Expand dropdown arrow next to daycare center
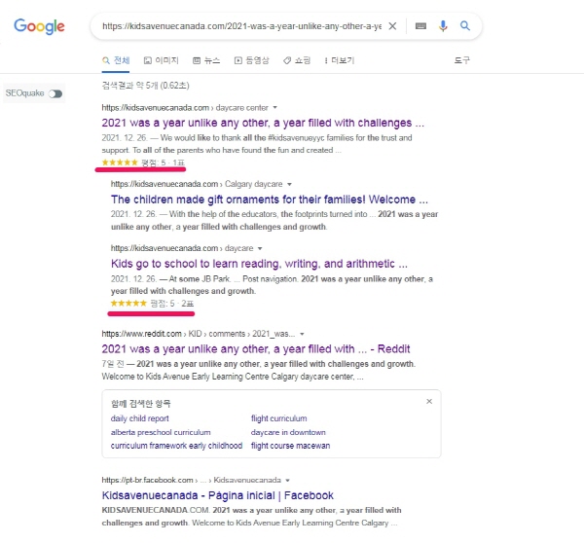This screenshot has height=543, width=584. 274,108
